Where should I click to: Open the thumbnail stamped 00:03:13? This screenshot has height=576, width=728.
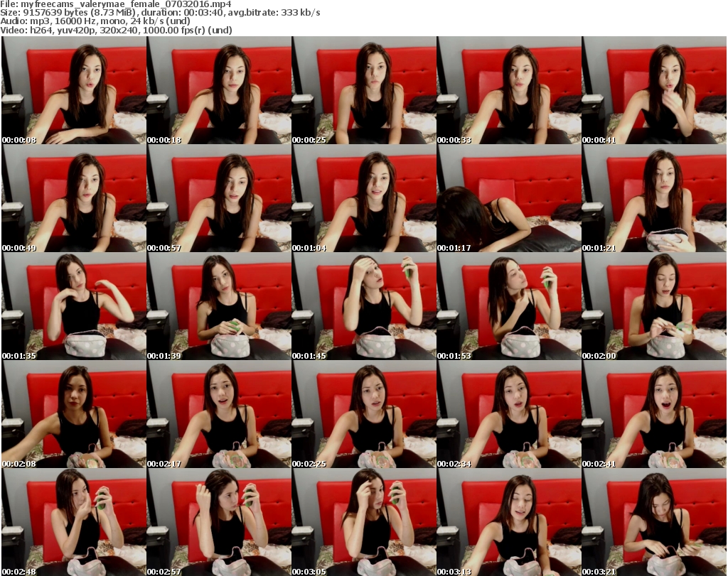pos(509,522)
